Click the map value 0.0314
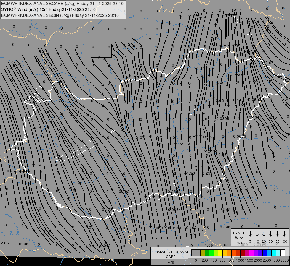This screenshot has height=266, width=290. (x=222, y=100)
